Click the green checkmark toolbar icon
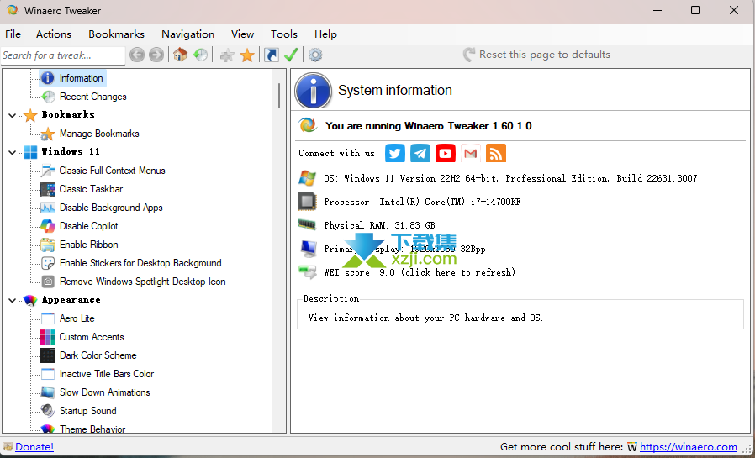The height and width of the screenshot is (458, 755). (x=291, y=55)
